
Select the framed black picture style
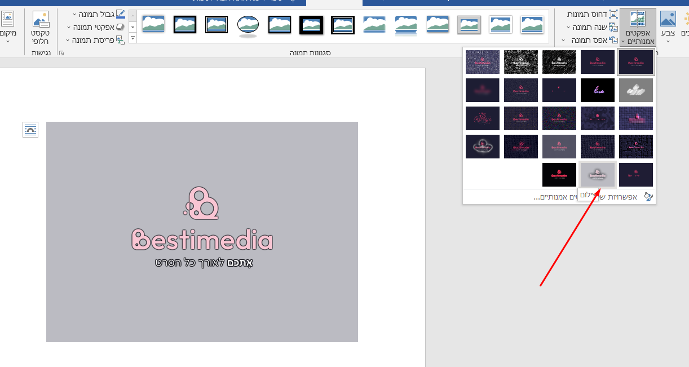[x=185, y=25]
